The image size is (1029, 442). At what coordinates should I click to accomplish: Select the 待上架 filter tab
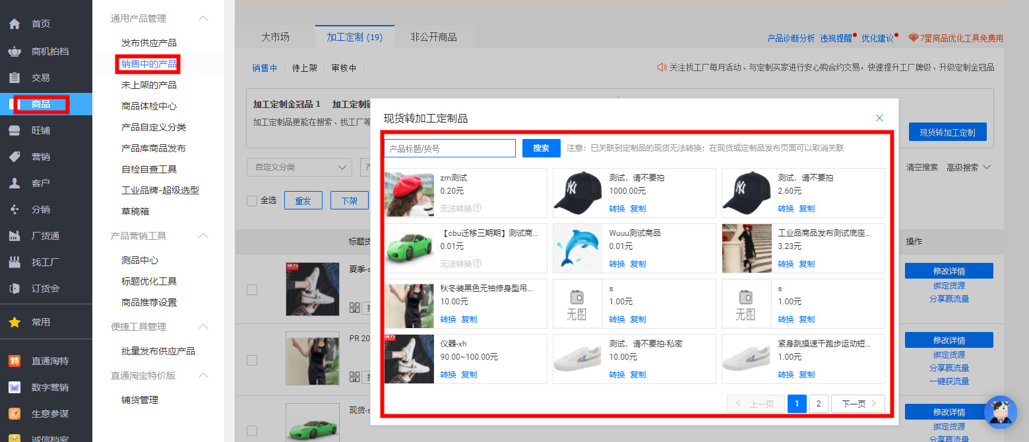(304, 67)
